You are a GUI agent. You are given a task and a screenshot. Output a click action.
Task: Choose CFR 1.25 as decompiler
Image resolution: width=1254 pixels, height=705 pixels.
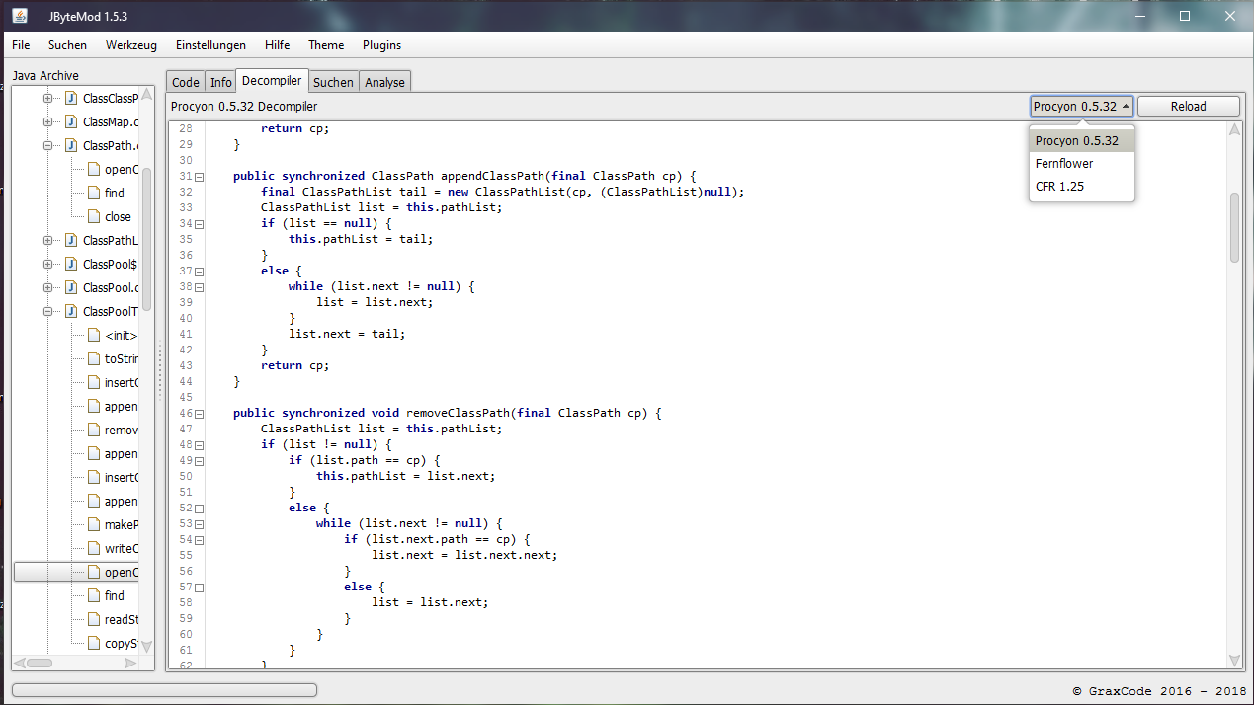pos(1057,186)
